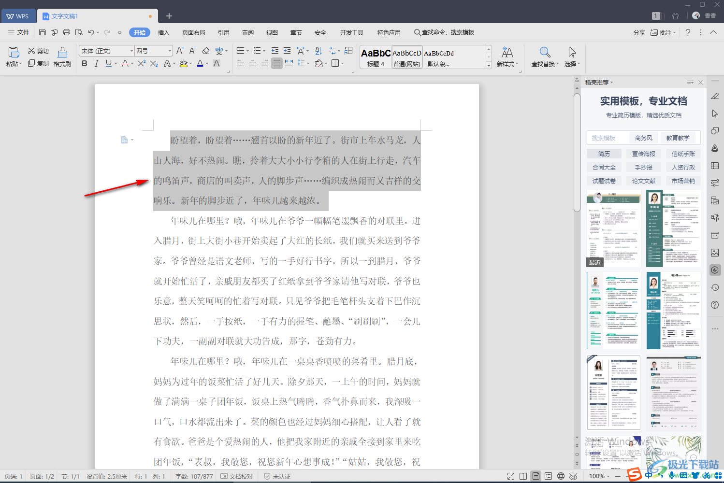Open the 文件 menu
The height and width of the screenshot is (483, 724).
coord(18,32)
